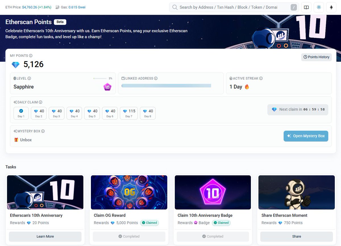This screenshot has width=341, height=246.
Task: Click the 3% level progress label
Action: pyautogui.click(x=111, y=78)
